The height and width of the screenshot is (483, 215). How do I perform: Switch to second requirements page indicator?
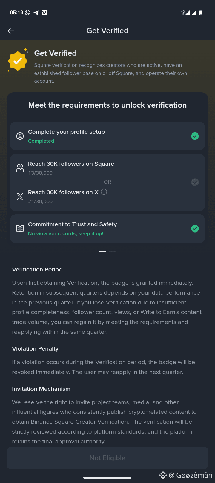[x=113, y=252]
